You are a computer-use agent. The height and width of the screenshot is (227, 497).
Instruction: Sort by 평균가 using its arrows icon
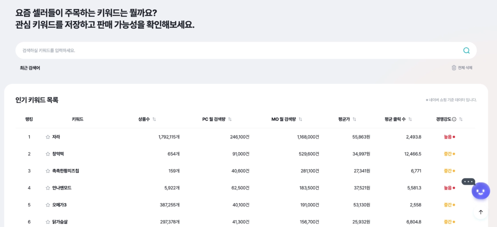coord(354,119)
